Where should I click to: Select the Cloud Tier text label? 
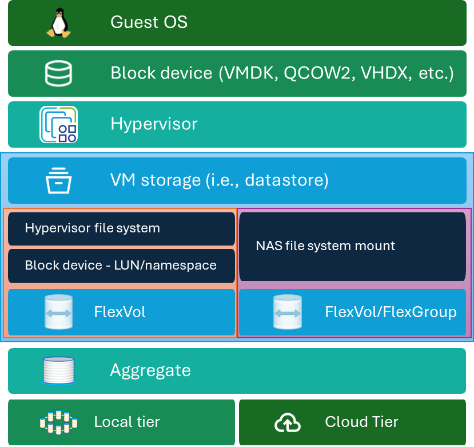pos(361,422)
